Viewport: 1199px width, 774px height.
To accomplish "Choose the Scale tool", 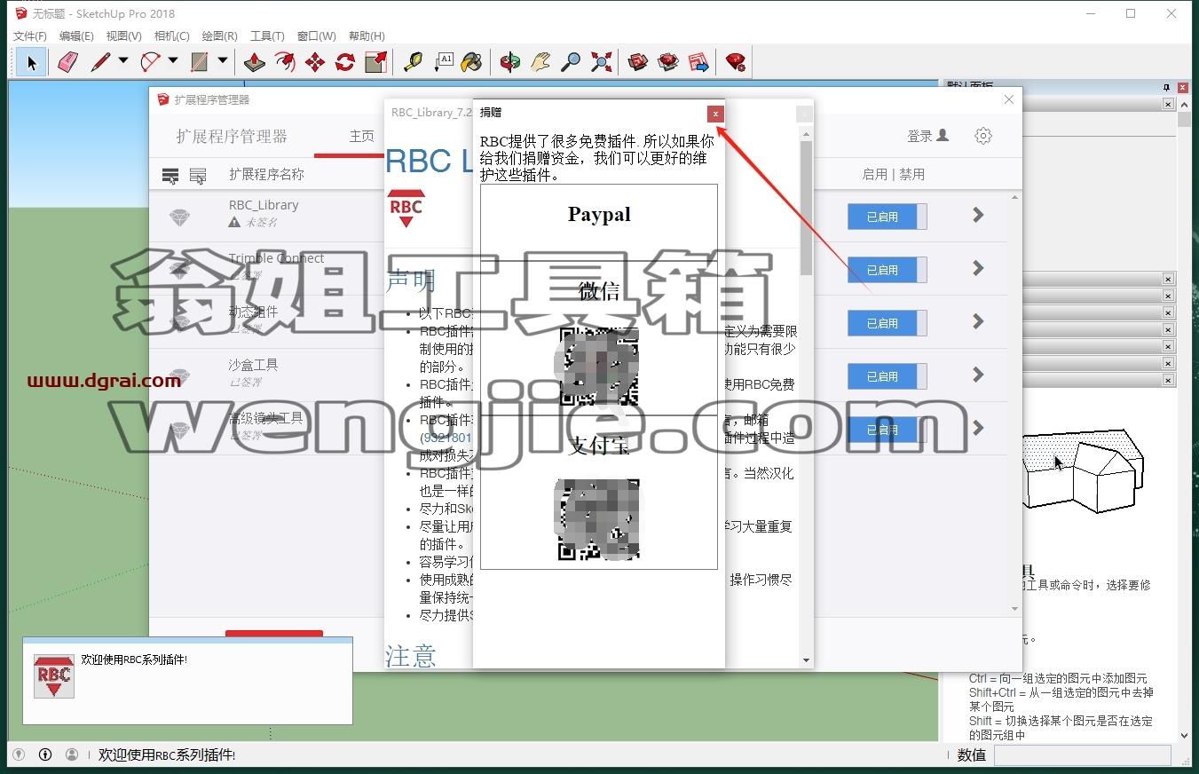I will tap(375, 61).
